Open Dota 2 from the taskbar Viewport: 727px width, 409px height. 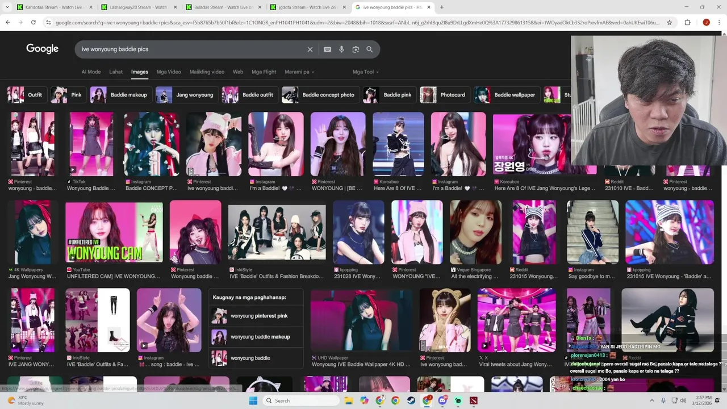pos(474,400)
